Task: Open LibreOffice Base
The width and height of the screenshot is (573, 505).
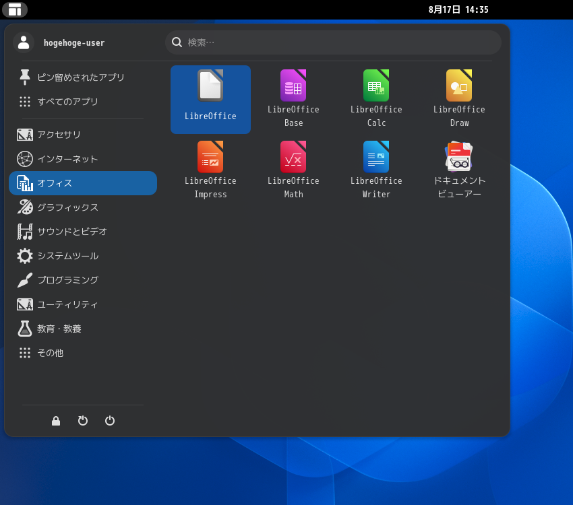Action: pos(293,99)
